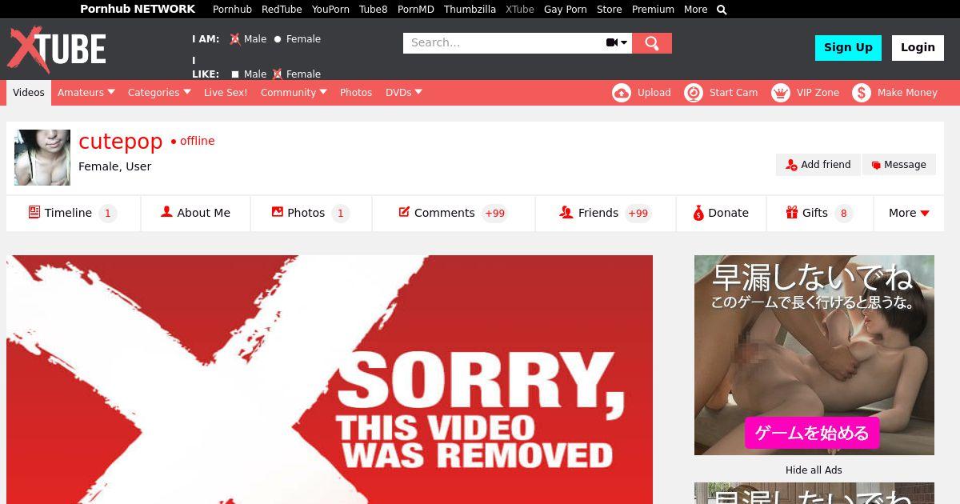Click the Make Money dollar icon
960x504 pixels.
click(x=862, y=93)
